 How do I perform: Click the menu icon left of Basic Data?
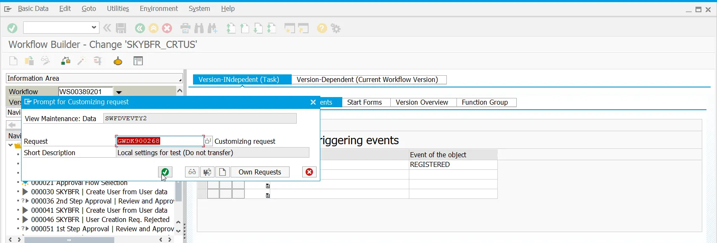coord(8,8)
